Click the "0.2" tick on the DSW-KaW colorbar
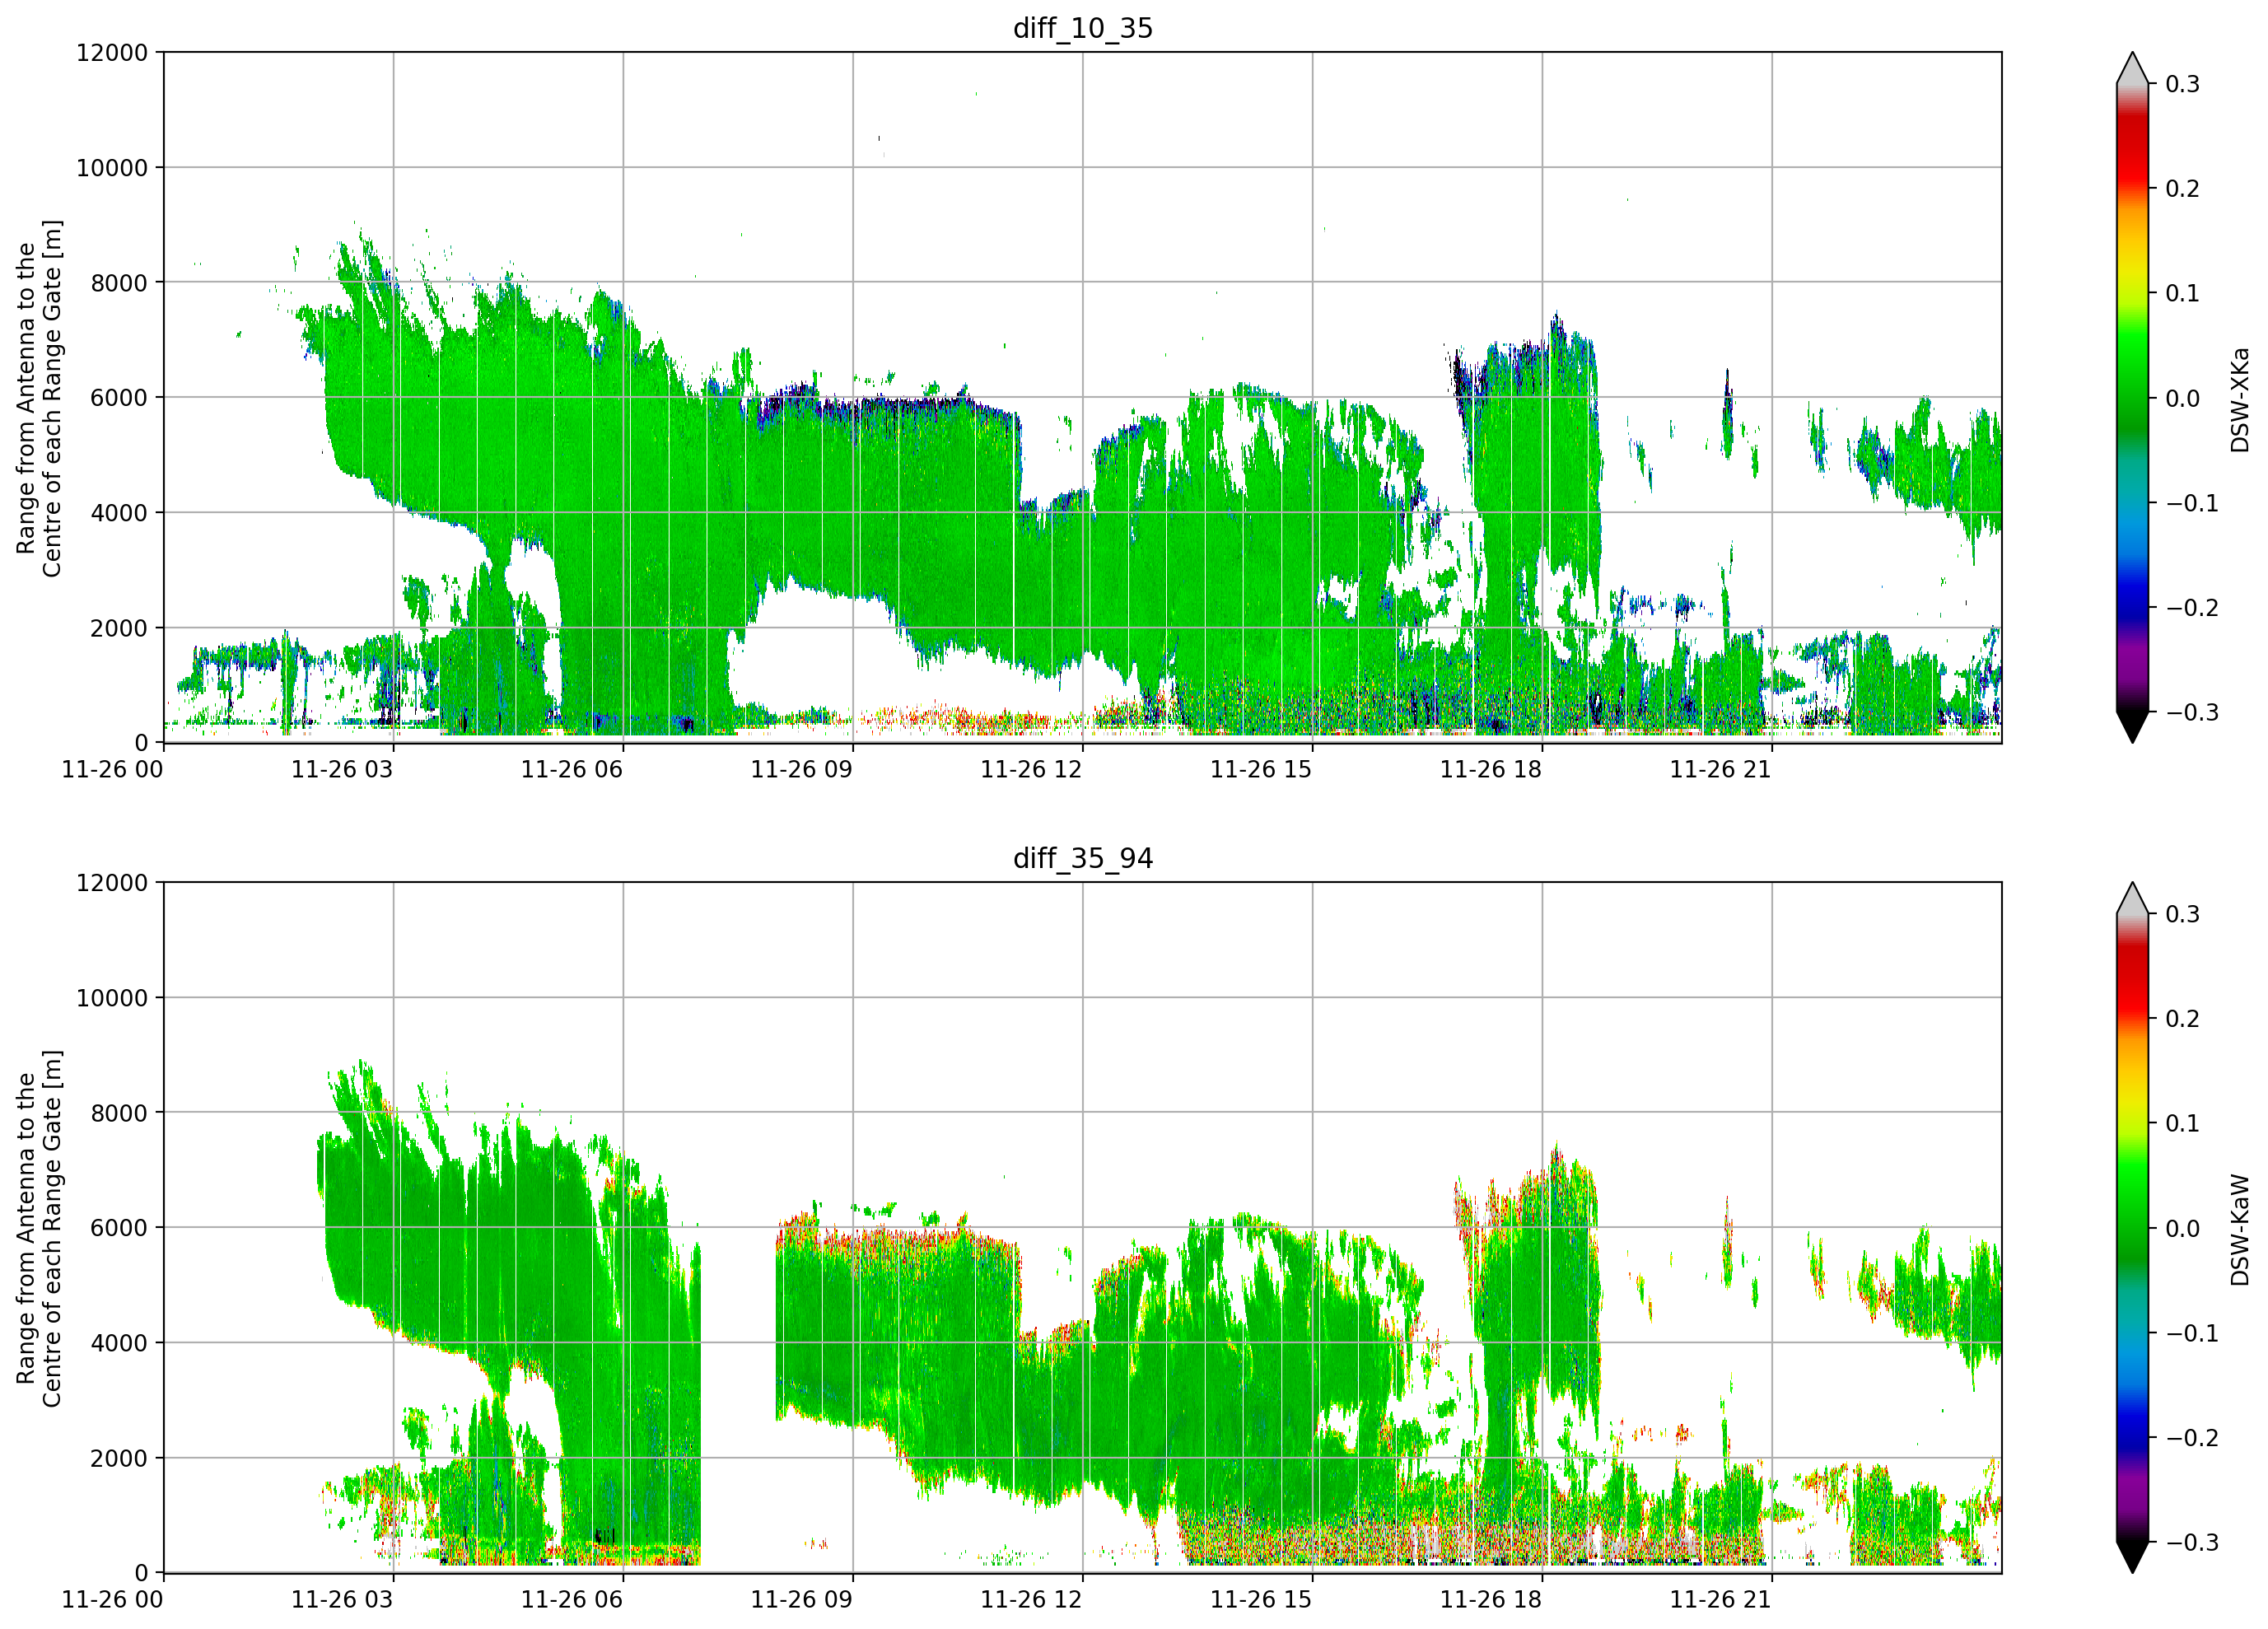The height and width of the screenshot is (1629, 2268). pos(2183,1019)
